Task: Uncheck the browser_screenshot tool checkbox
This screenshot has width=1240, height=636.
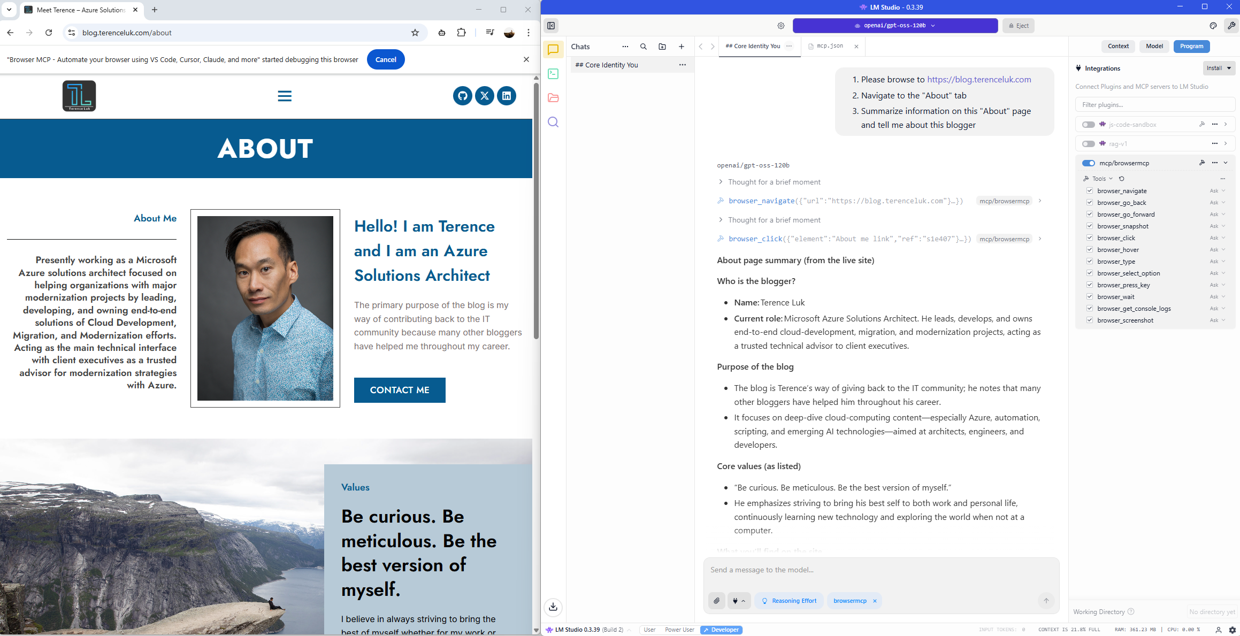Action: pos(1090,320)
